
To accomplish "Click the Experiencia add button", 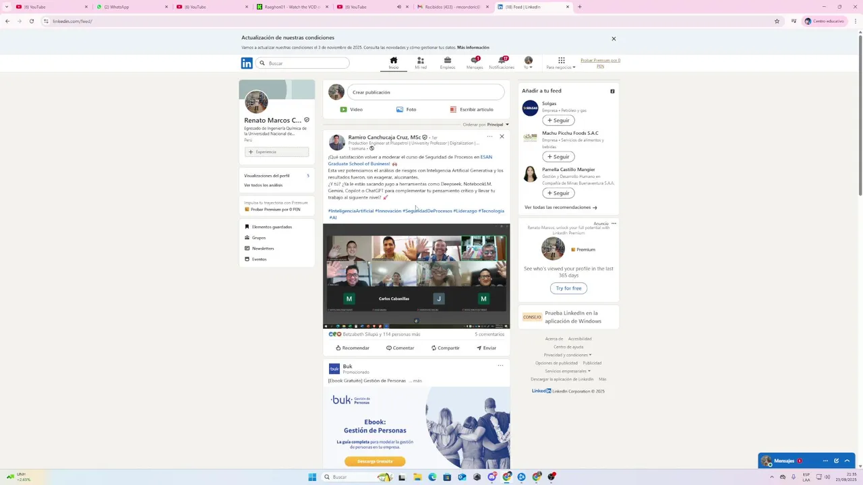I will click(x=276, y=152).
